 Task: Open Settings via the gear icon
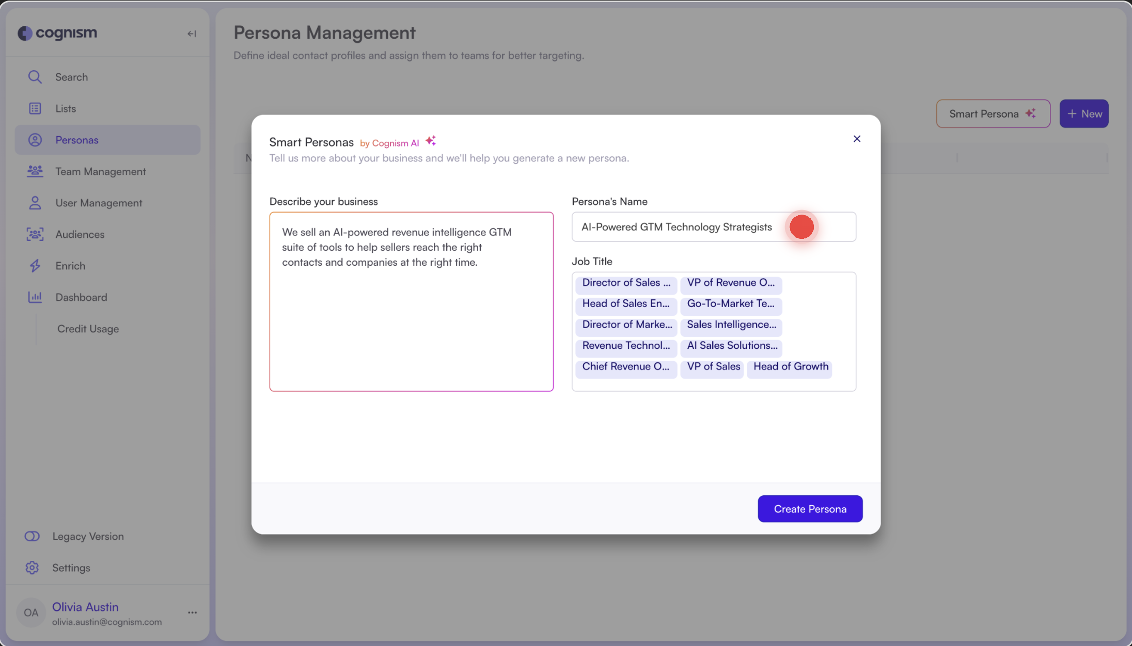pyautogui.click(x=32, y=568)
